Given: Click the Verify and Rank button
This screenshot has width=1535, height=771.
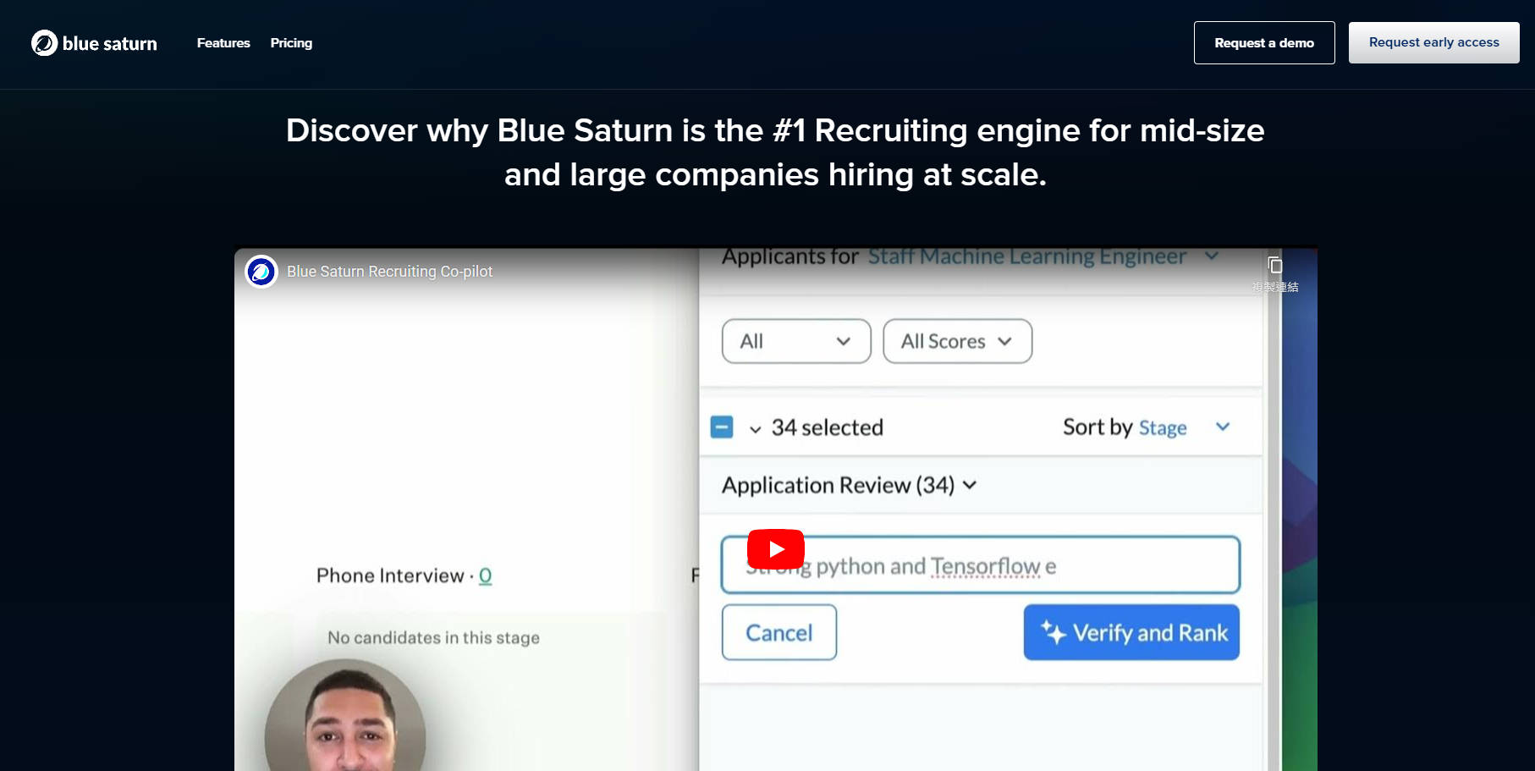Looking at the screenshot, I should (1131, 632).
